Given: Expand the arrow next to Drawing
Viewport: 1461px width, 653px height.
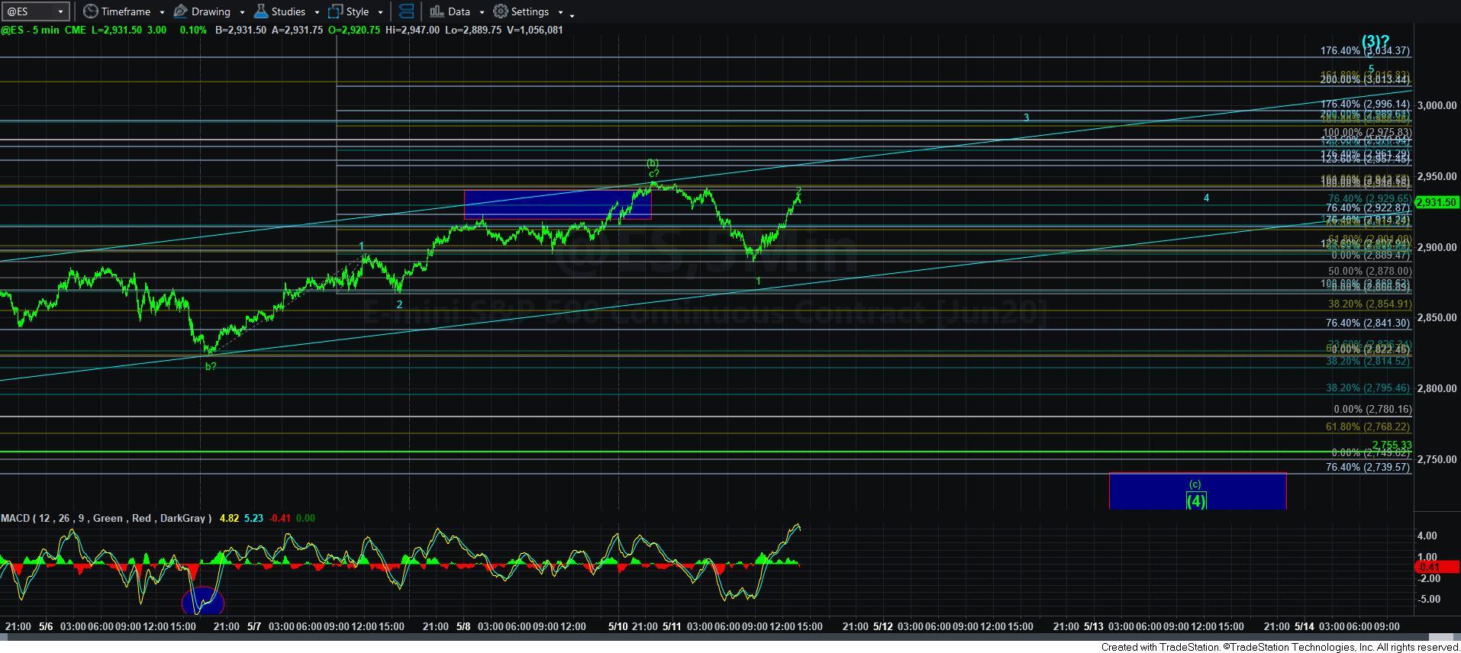Looking at the screenshot, I should (242, 12).
